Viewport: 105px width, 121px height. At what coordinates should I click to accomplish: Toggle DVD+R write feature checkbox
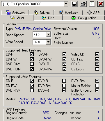point(64,90)
